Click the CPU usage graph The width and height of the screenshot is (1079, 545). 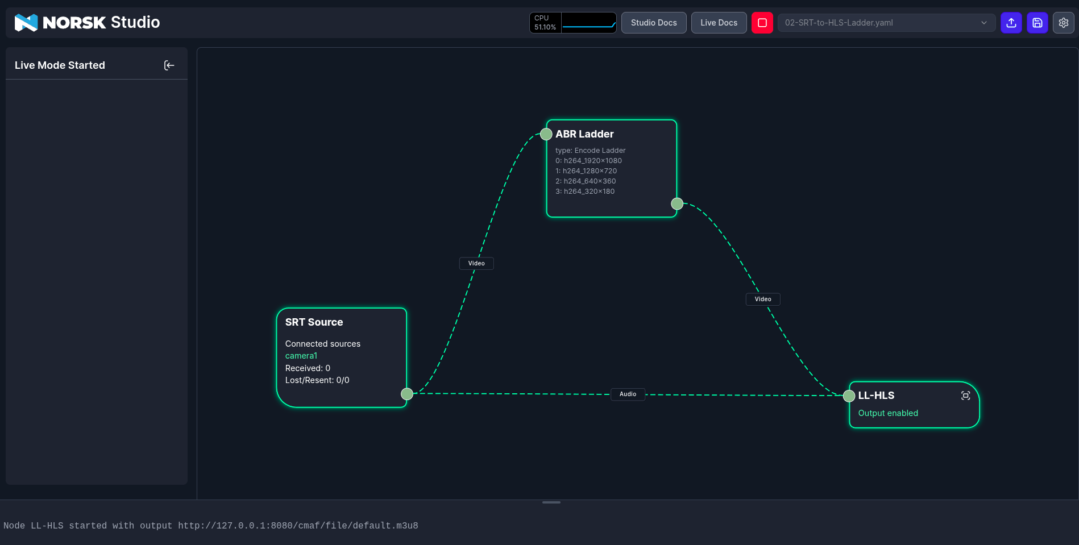(x=589, y=23)
